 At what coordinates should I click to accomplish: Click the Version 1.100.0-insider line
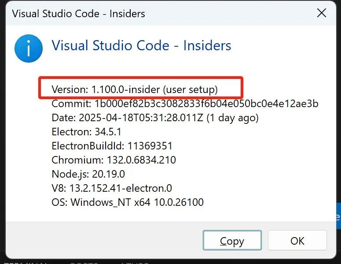point(135,89)
